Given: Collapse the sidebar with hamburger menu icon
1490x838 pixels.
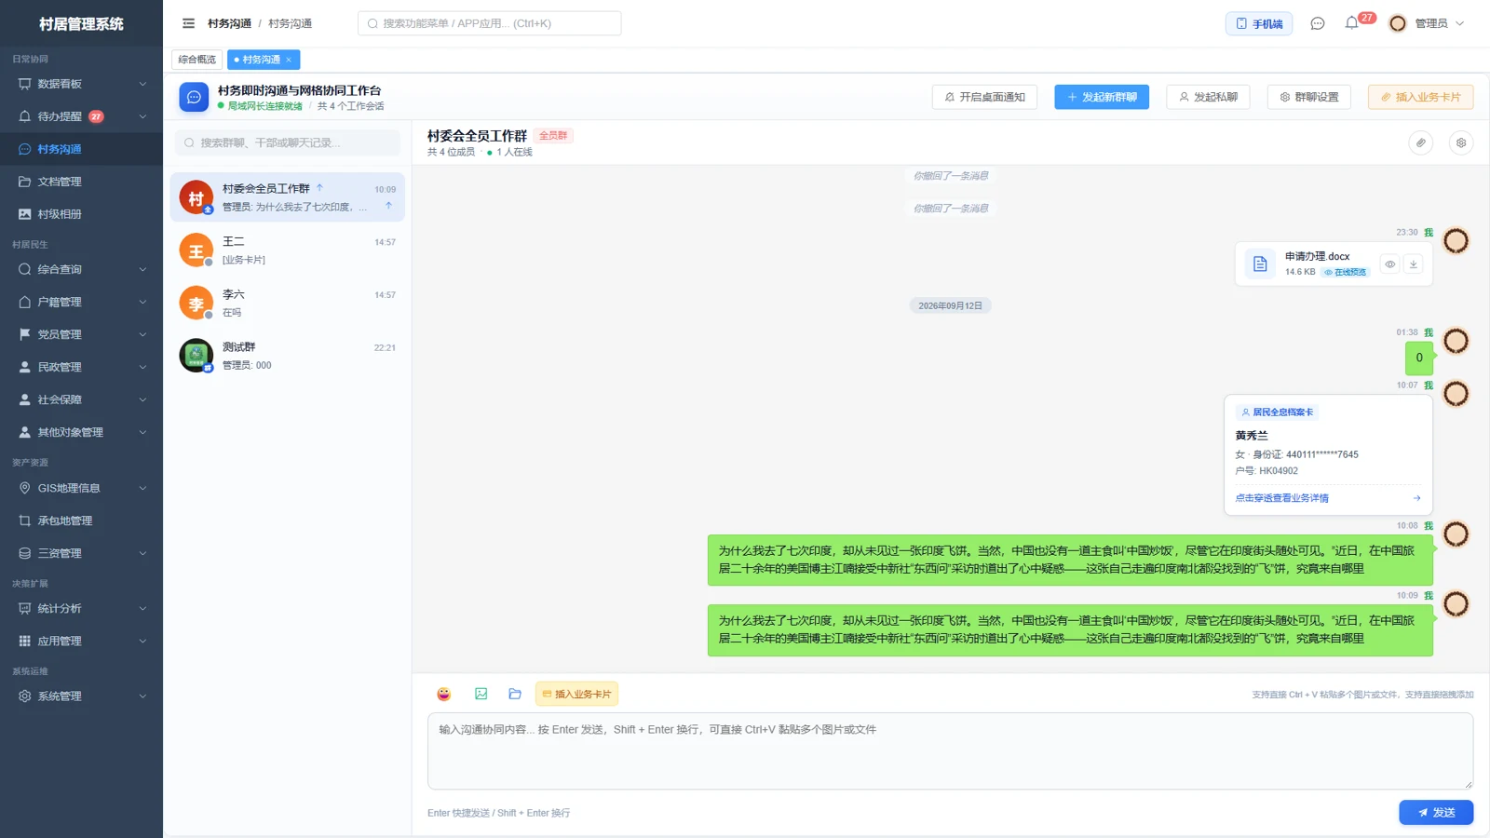Looking at the screenshot, I should [x=189, y=23].
